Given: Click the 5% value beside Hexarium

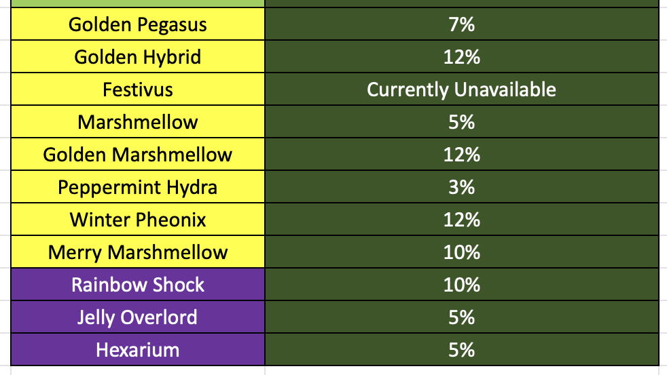Looking at the screenshot, I should tap(461, 350).
